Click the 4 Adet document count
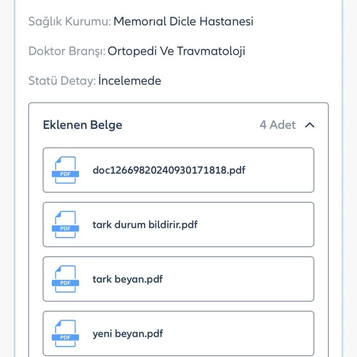 (x=278, y=125)
